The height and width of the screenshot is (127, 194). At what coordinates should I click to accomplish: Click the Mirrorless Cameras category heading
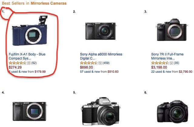click(x=48, y=3)
